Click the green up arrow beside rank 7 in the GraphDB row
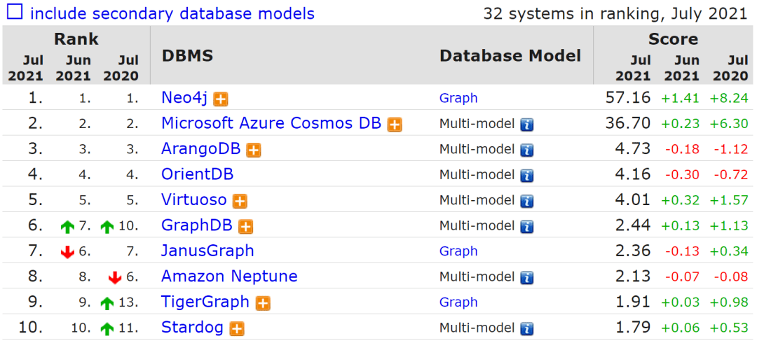 click(x=67, y=226)
